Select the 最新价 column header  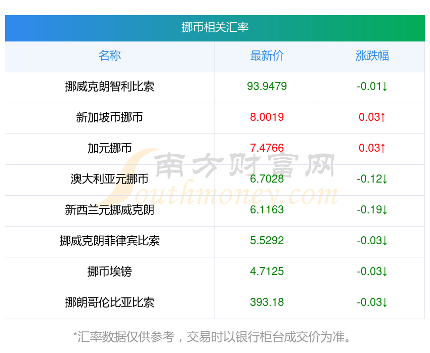(x=267, y=56)
